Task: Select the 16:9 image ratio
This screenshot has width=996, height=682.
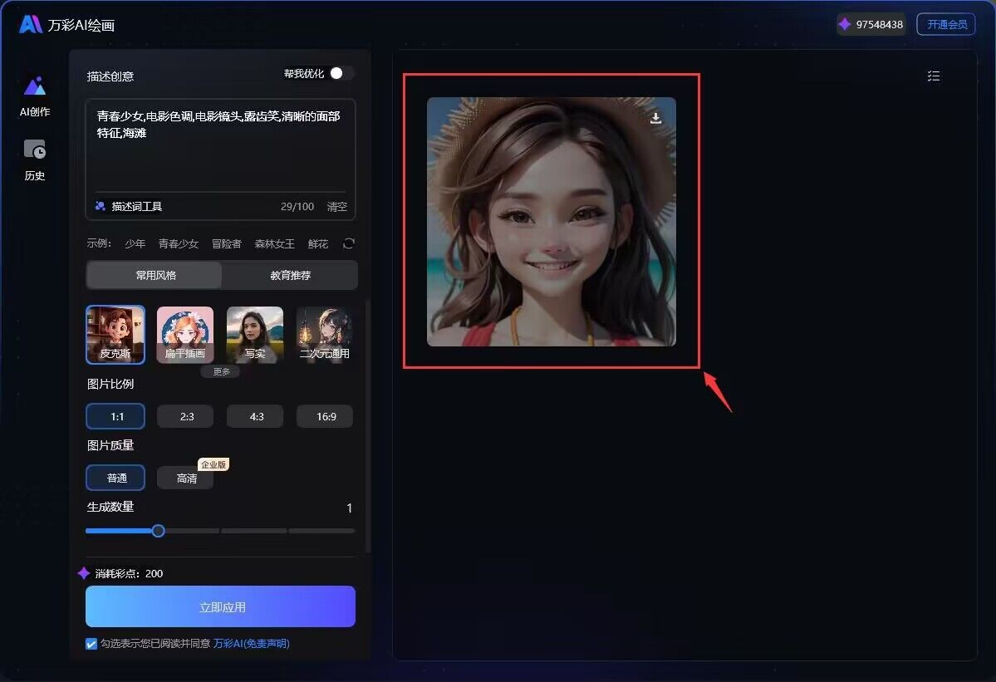Action: 326,416
